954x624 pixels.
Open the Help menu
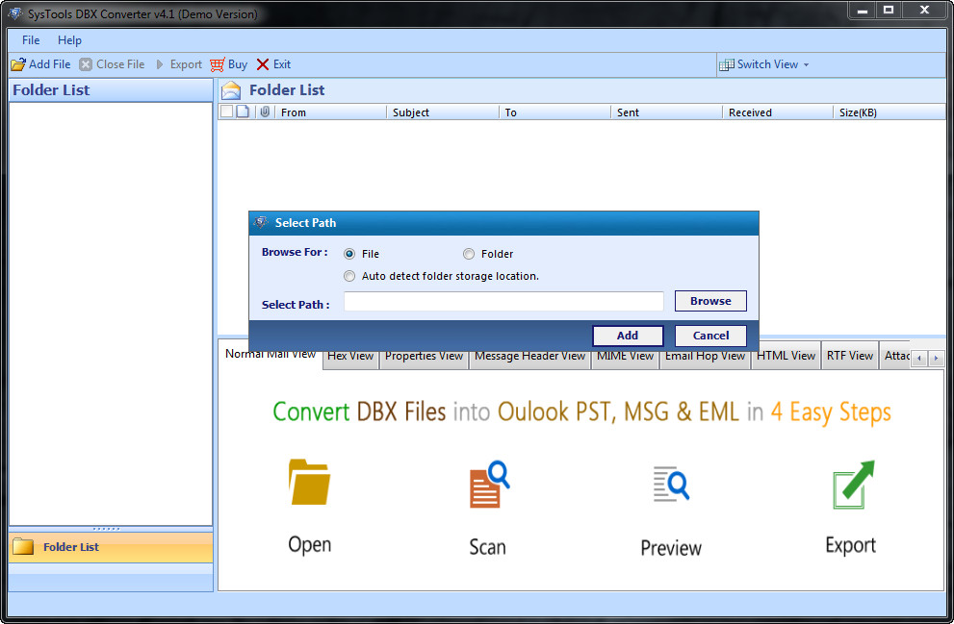69,40
